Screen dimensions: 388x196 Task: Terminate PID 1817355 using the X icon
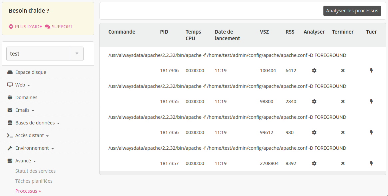pyautogui.click(x=343, y=101)
